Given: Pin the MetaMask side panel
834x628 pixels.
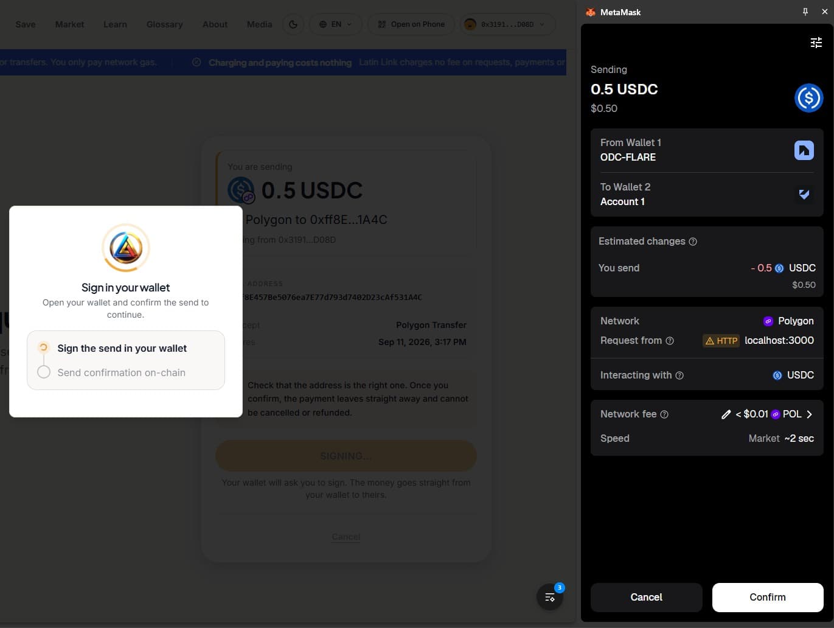Looking at the screenshot, I should coord(805,12).
